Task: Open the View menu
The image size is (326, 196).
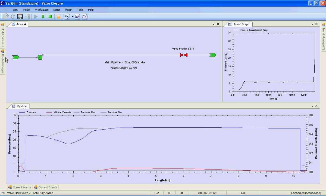Action: pyautogui.click(x=15, y=10)
